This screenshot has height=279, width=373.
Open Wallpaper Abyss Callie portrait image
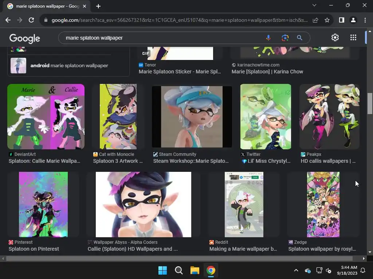pyautogui.click(x=144, y=205)
